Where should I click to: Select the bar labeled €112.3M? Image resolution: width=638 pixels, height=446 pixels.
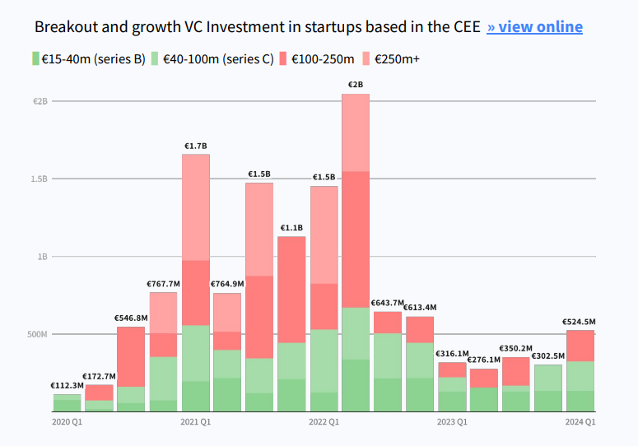click(68, 403)
